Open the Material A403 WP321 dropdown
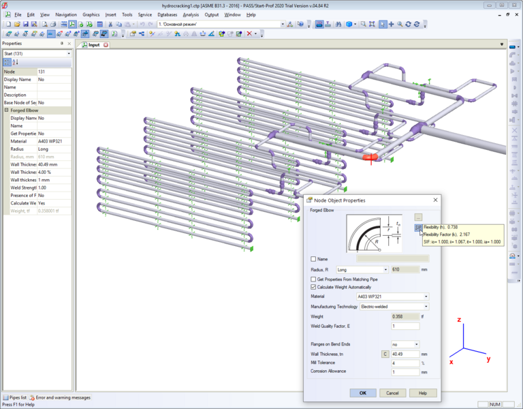 click(426, 297)
